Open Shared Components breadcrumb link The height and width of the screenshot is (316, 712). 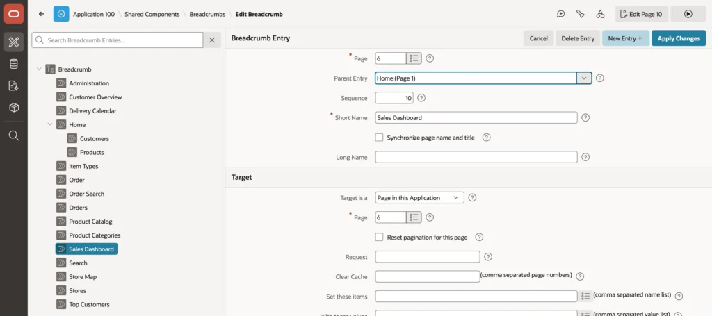pyautogui.click(x=152, y=14)
